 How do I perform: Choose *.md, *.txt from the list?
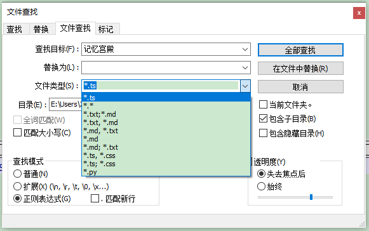[x=166, y=131]
